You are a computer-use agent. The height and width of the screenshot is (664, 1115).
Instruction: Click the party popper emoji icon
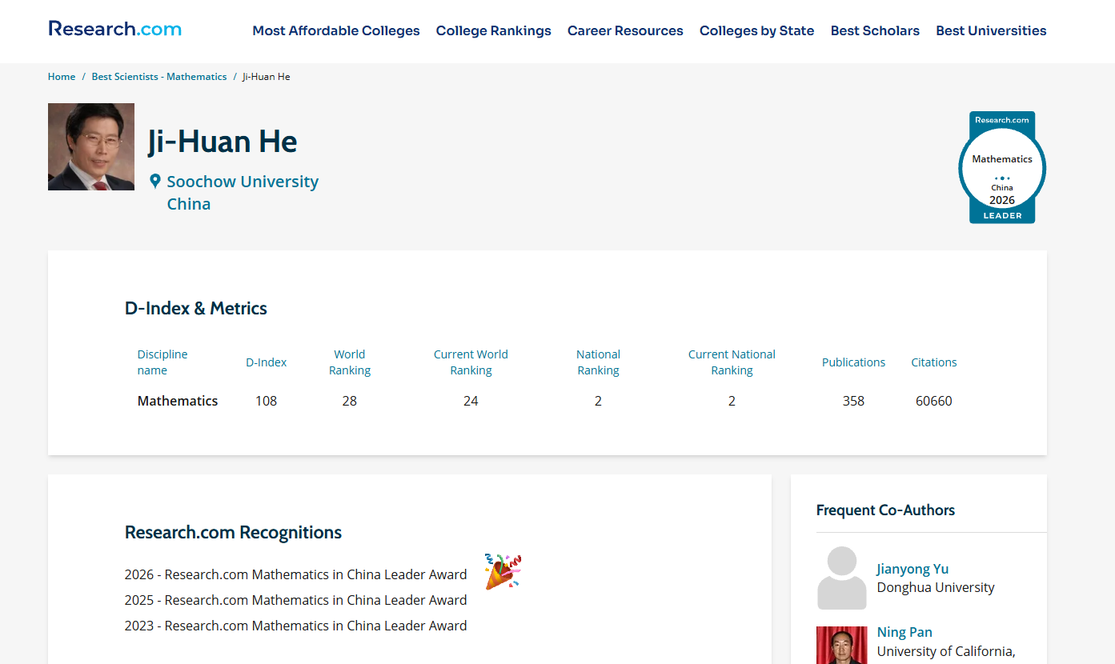(503, 571)
